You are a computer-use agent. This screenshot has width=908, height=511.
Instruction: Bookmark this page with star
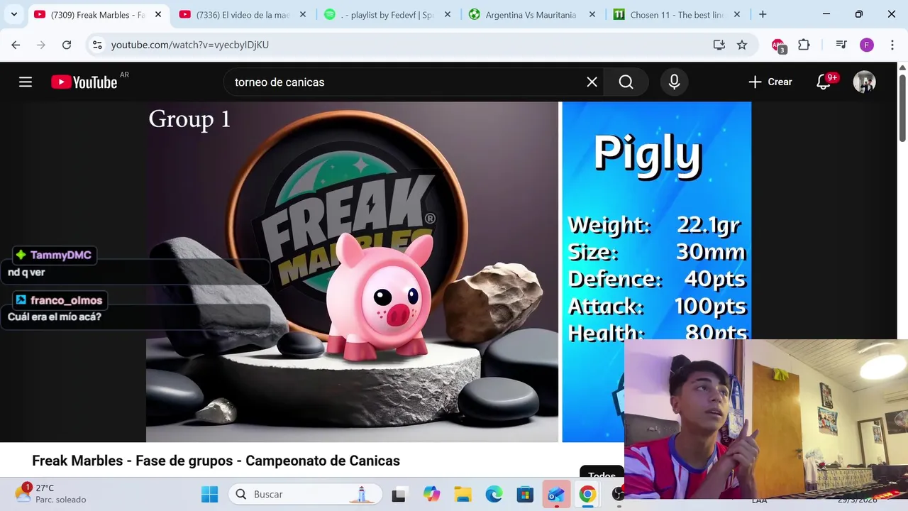[x=742, y=45]
